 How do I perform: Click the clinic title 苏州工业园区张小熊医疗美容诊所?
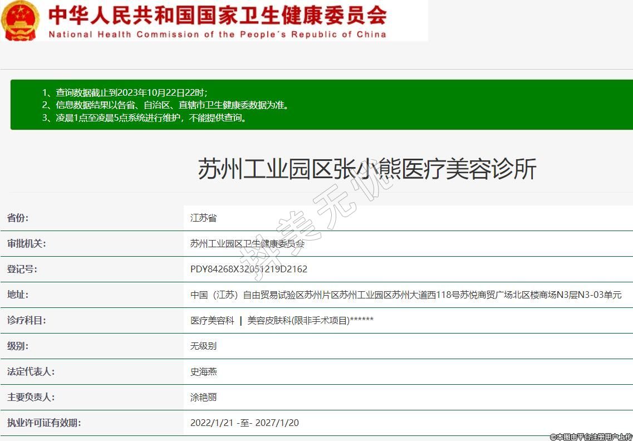coord(367,169)
